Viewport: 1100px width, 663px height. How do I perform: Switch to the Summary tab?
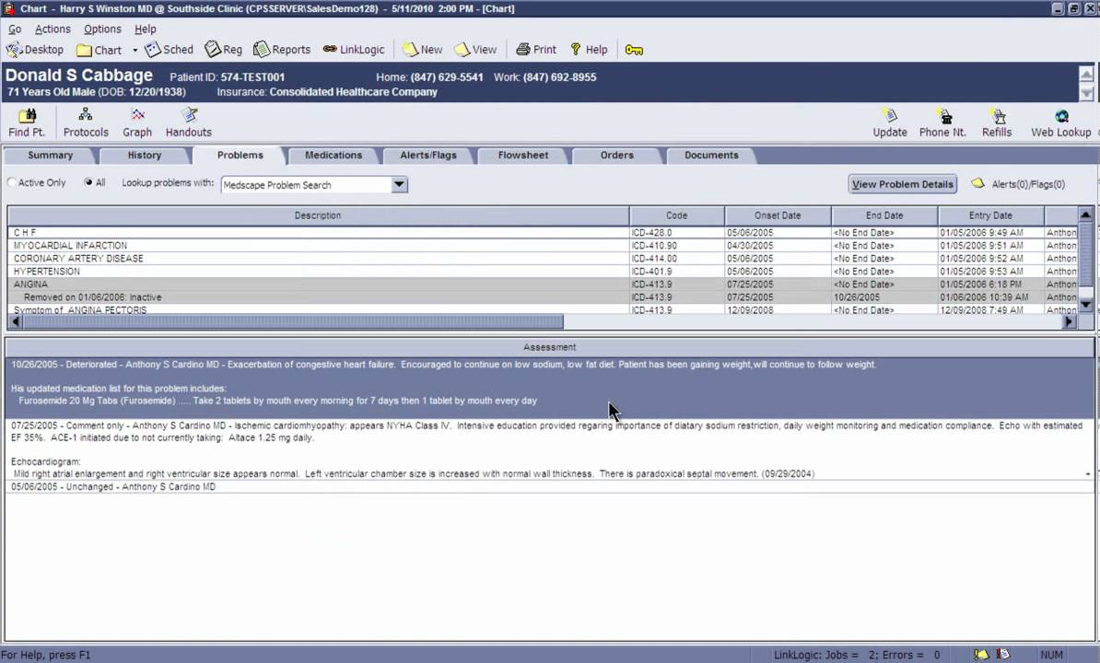coord(50,156)
